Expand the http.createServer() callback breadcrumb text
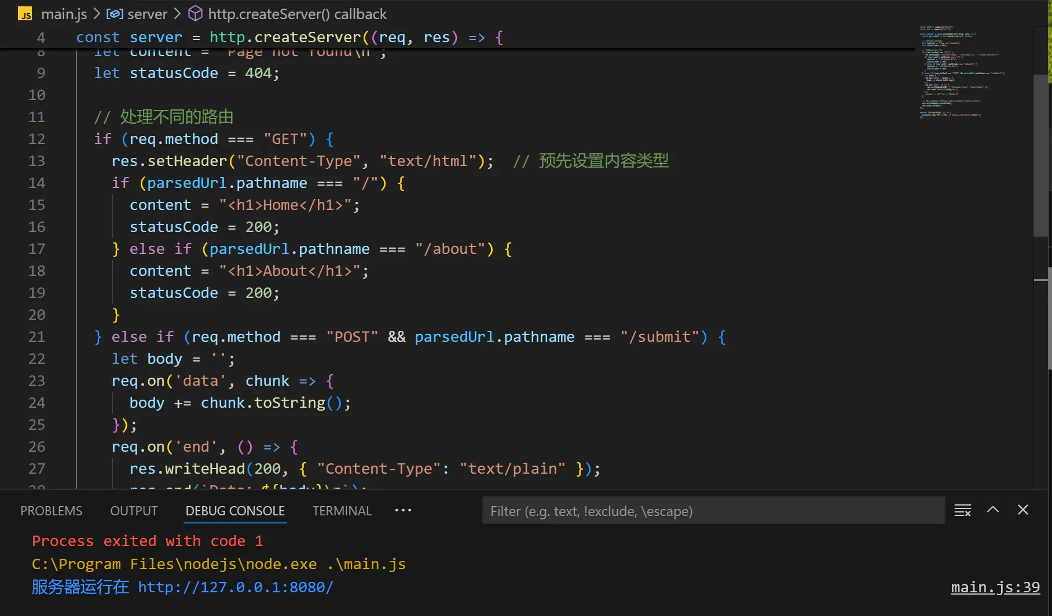 click(x=297, y=14)
